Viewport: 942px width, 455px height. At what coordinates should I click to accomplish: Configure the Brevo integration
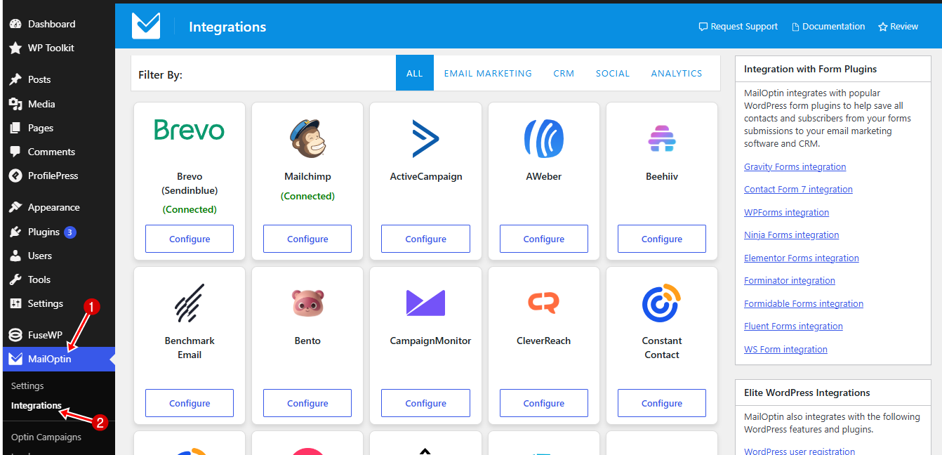coord(190,239)
